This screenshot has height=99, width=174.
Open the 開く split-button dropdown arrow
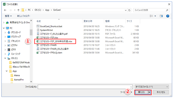[149, 92]
